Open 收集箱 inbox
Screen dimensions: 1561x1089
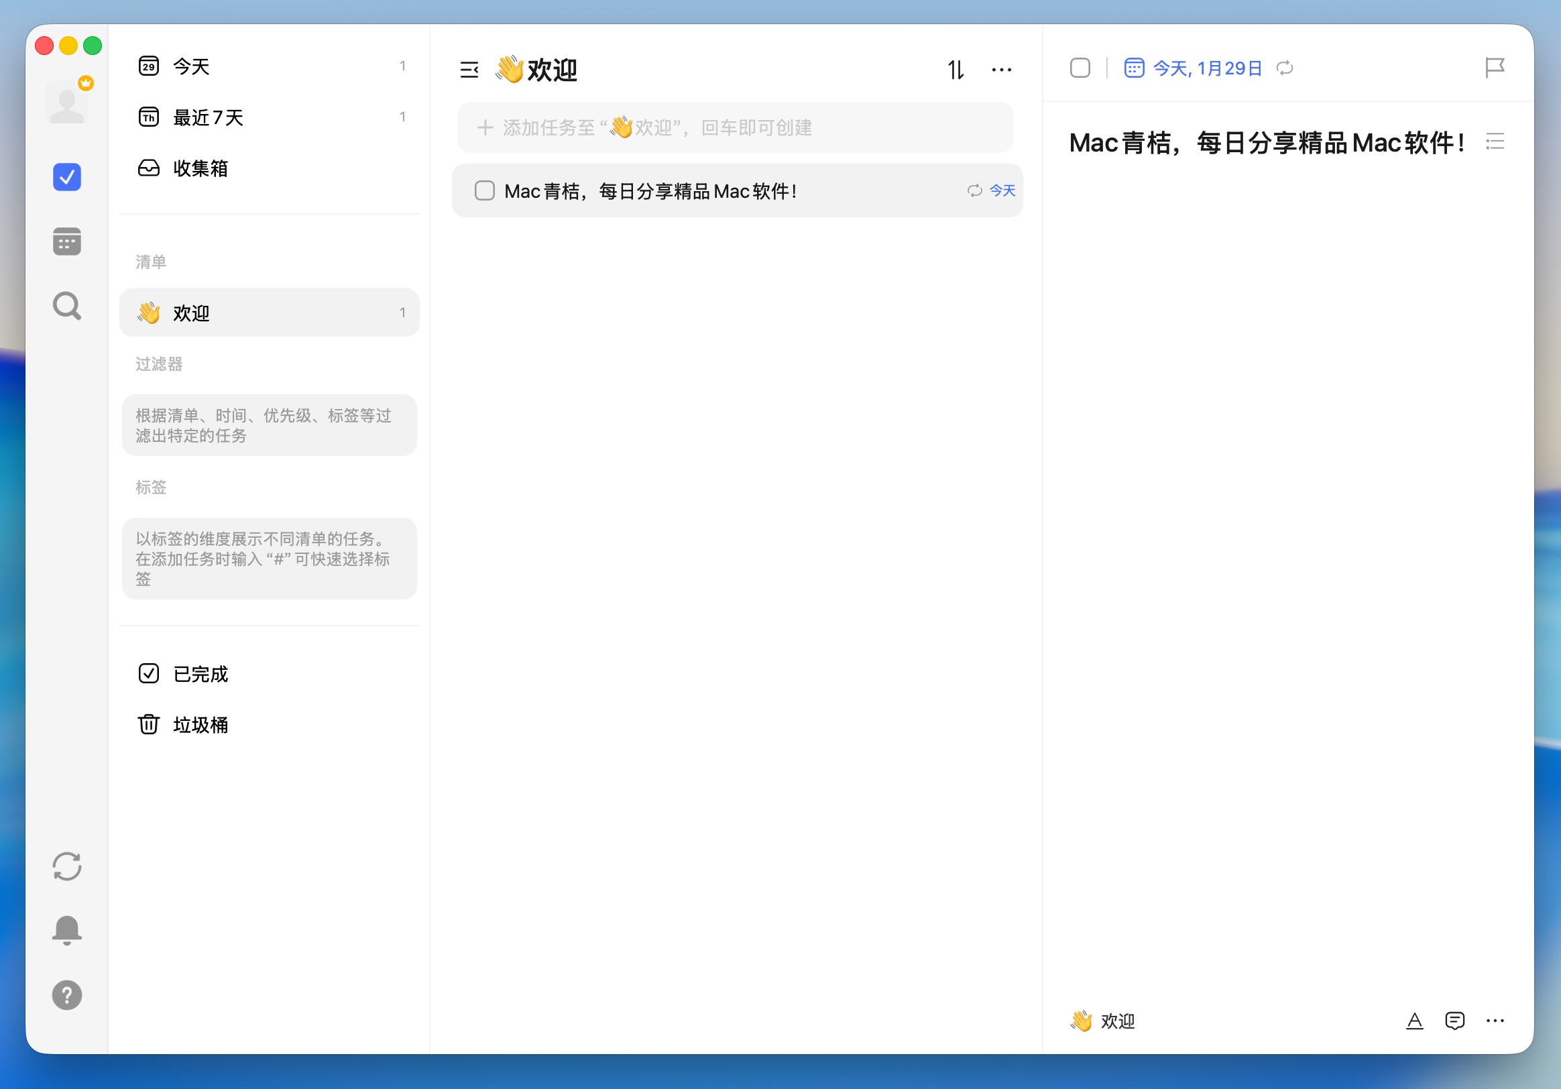coord(199,168)
